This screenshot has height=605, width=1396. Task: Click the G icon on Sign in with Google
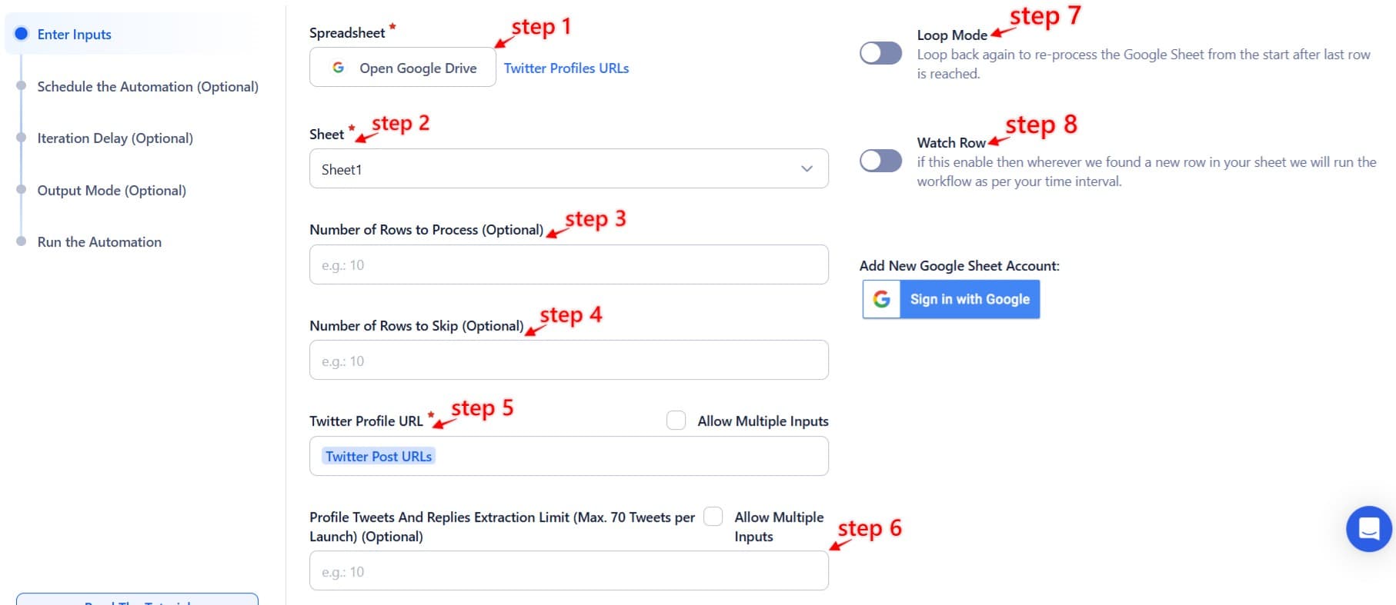point(881,299)
